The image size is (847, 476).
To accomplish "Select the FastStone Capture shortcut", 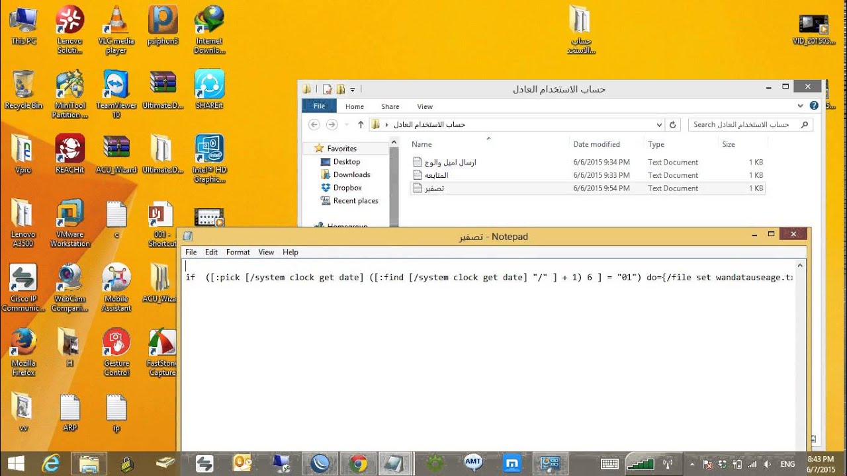I will (x=162, y=352).
